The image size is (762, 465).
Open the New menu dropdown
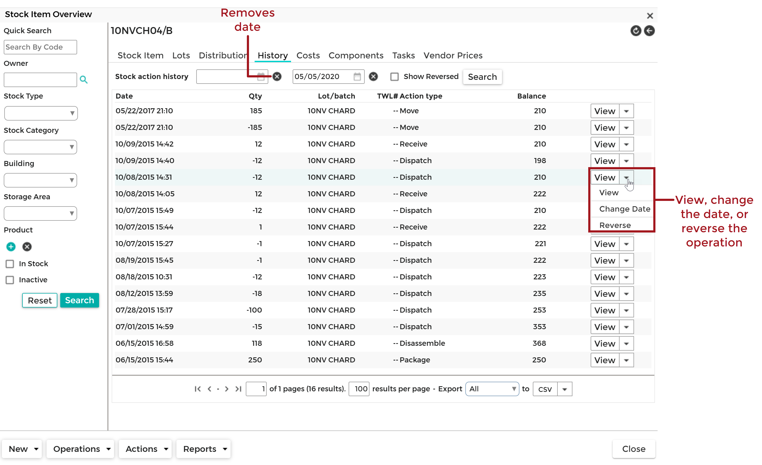[x=22, y=449]
